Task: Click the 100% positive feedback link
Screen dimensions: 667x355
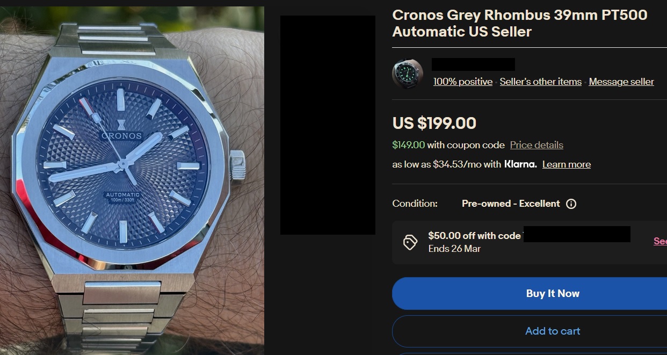Action: click(463, 82)
